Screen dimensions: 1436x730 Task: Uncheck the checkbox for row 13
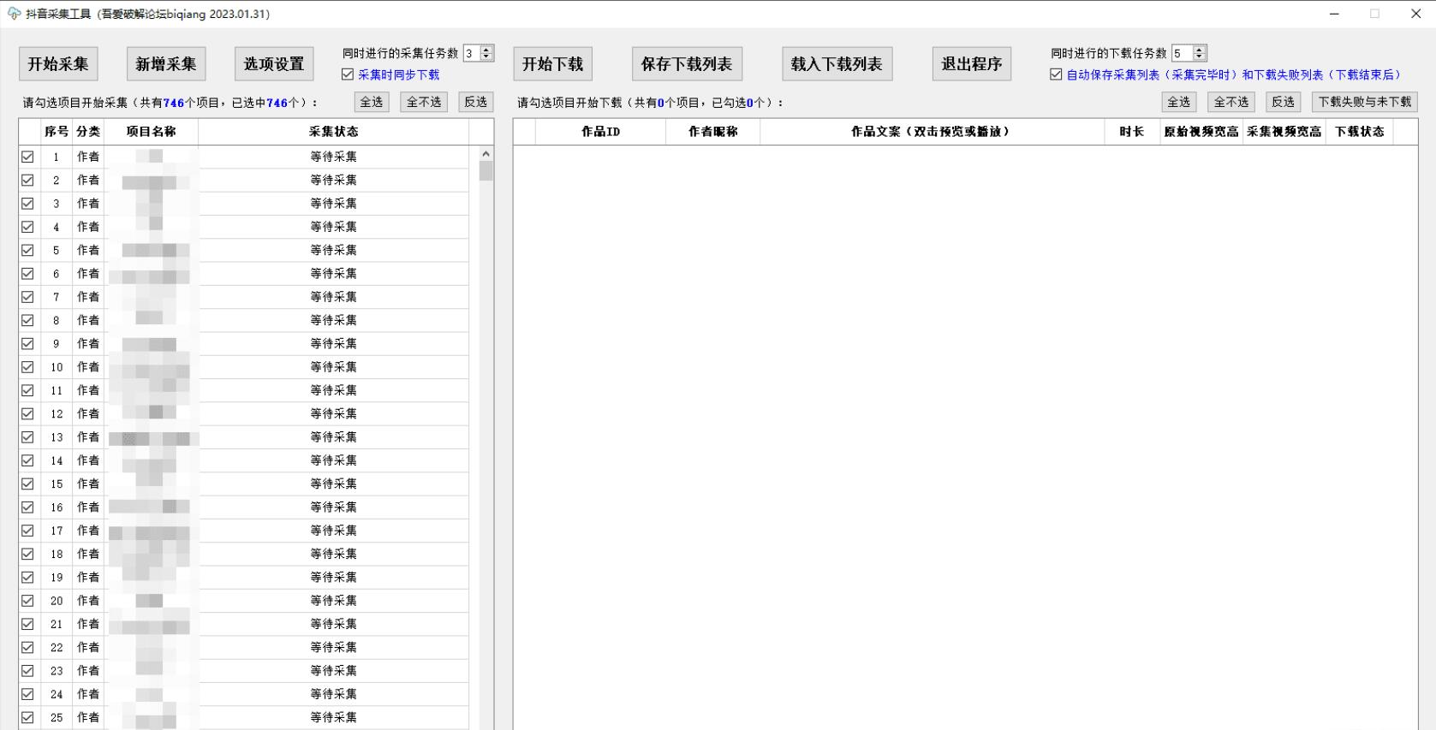click(x=28, y=437)
